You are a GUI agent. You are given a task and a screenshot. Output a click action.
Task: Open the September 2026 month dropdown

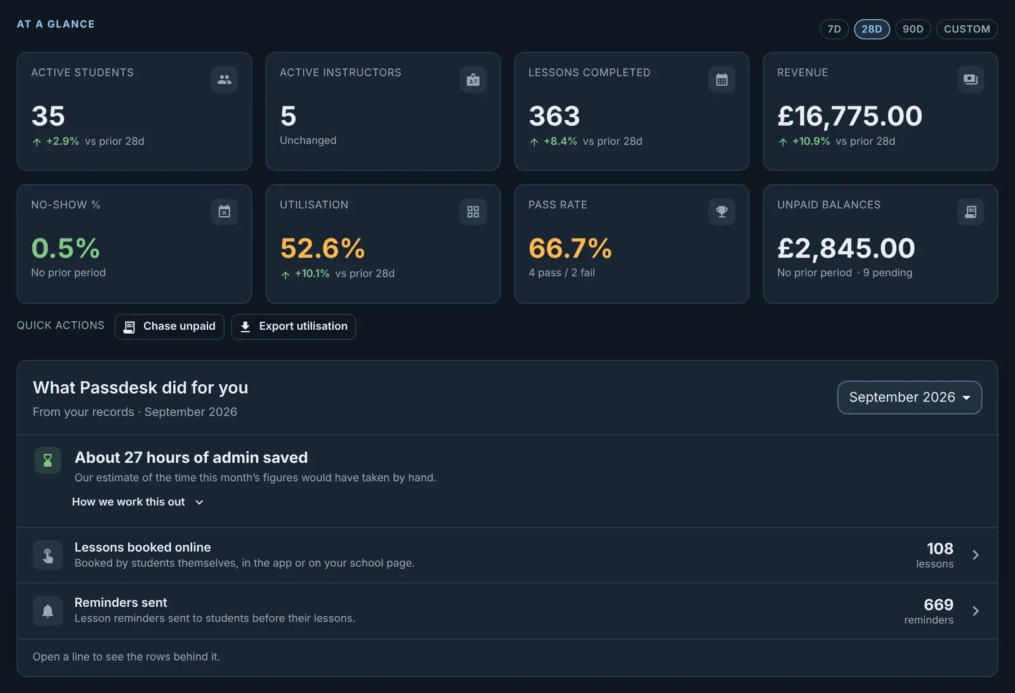tap(910, 398)
